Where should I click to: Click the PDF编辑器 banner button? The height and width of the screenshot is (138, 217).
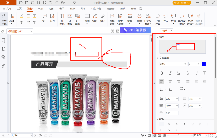click(135, 30)
